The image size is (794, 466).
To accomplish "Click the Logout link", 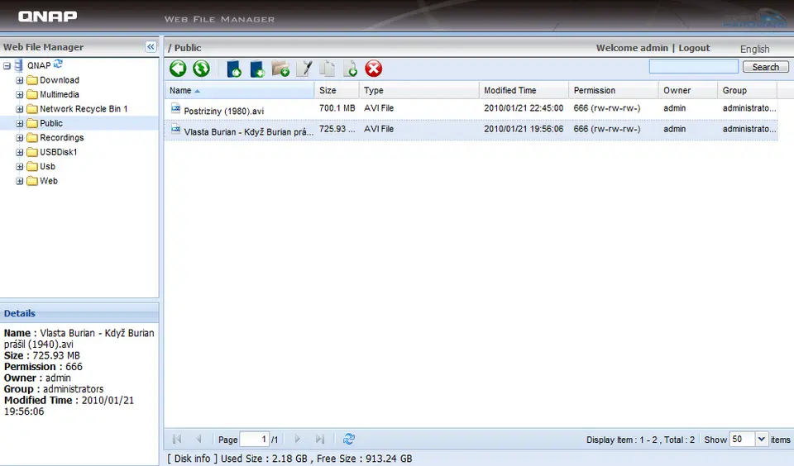I will pos(694,48).
